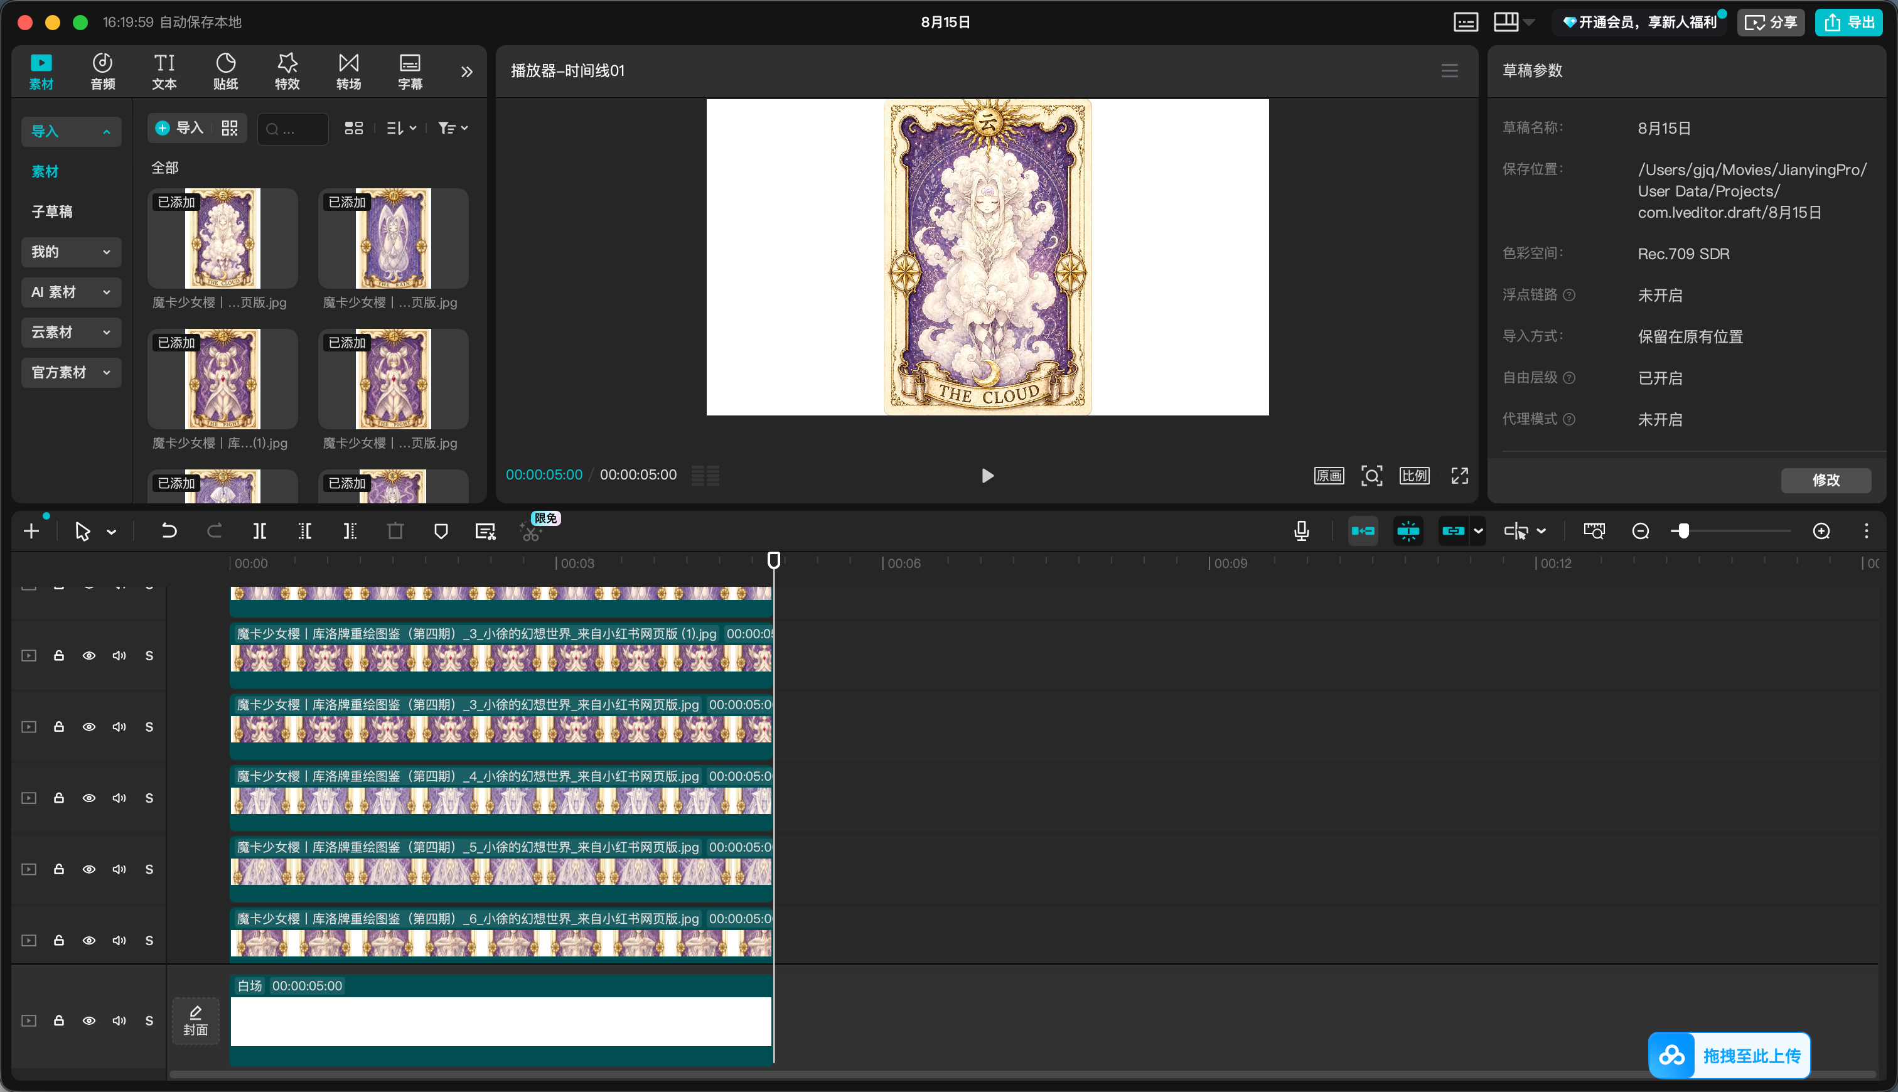This screenshot has width=1898, height=1092.
Task: Toggle clip linkage in timeline
Action: pyautogui.click(x=1453, y=531)
